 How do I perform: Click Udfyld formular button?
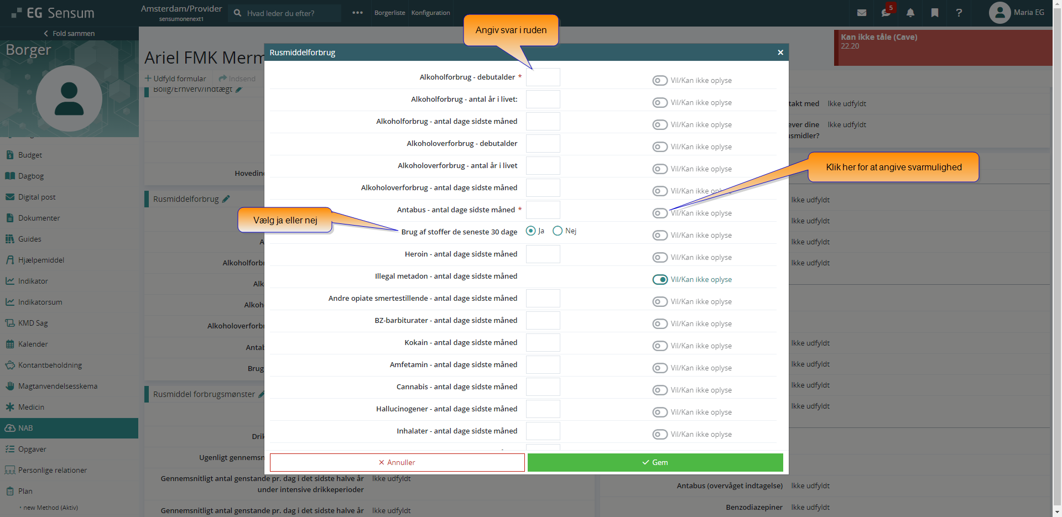click(175, 79)
